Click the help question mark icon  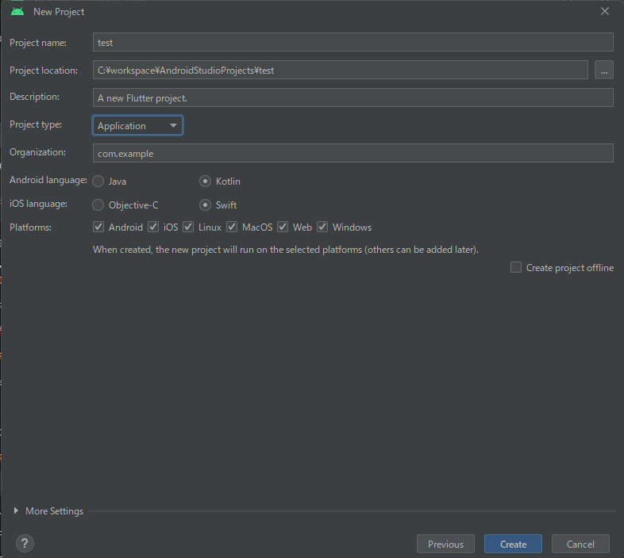point(25,543)
